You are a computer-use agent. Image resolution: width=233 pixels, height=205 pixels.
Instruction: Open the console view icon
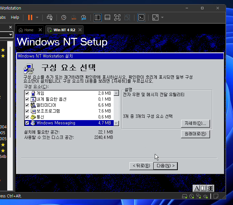(141, 17)
